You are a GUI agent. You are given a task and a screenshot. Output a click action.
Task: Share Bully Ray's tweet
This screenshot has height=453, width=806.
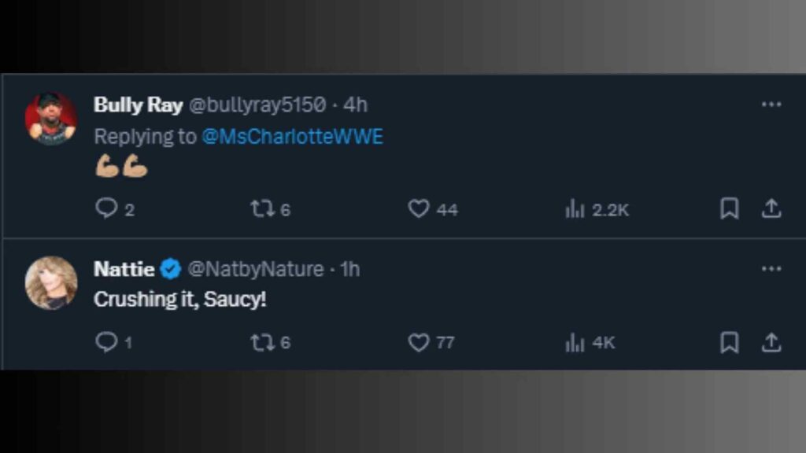(x=772, y=208)
